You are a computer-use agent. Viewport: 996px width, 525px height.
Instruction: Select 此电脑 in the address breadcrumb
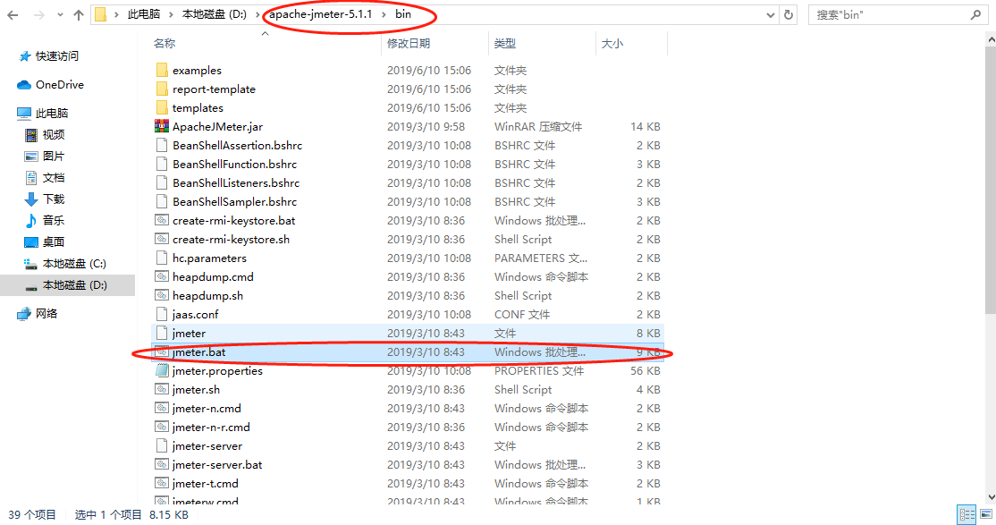point(144,14)
